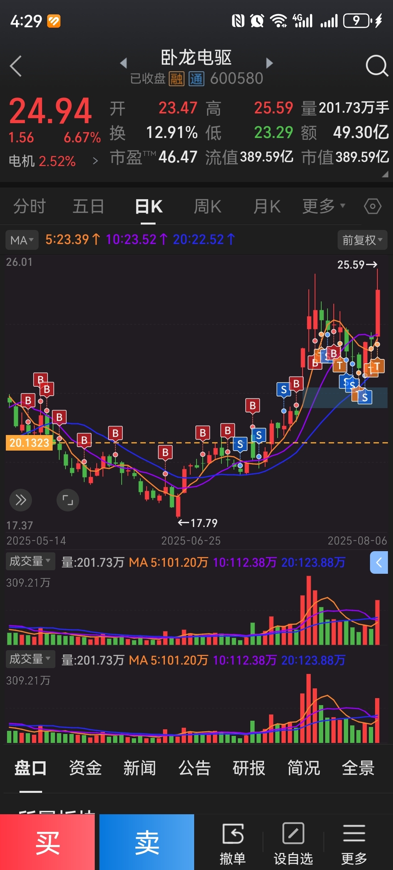Tap the current price 24.94
This screenshot has height=870, width=393.
(x=50, y=111)
